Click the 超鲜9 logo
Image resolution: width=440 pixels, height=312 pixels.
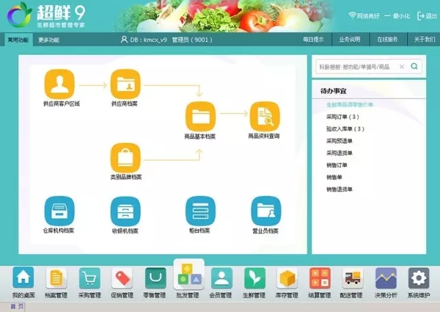[47, 16]
